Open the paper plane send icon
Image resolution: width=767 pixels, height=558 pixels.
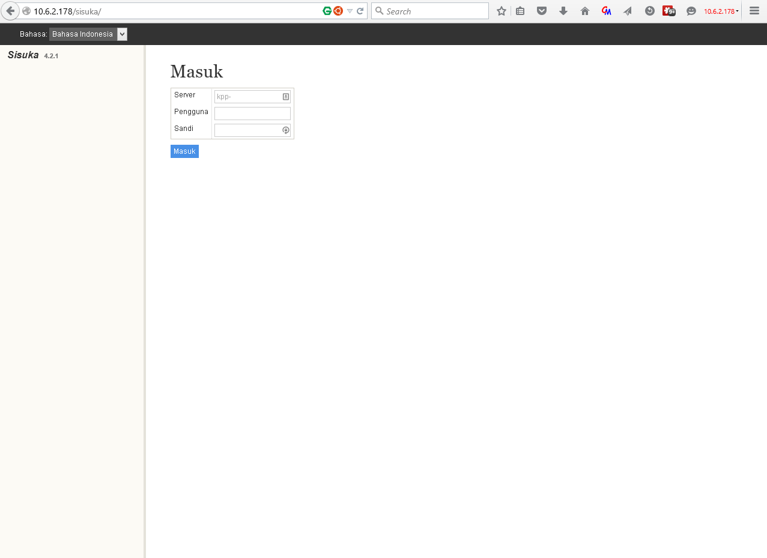pyautogui.click(x=628, y=11)
